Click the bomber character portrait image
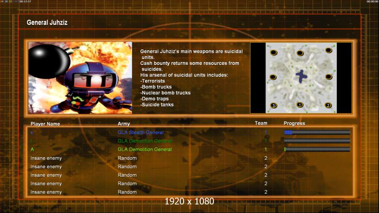Image resolution: width=379 pixels, height=213 pixels. pyautogui.click(x=80, y=78)
